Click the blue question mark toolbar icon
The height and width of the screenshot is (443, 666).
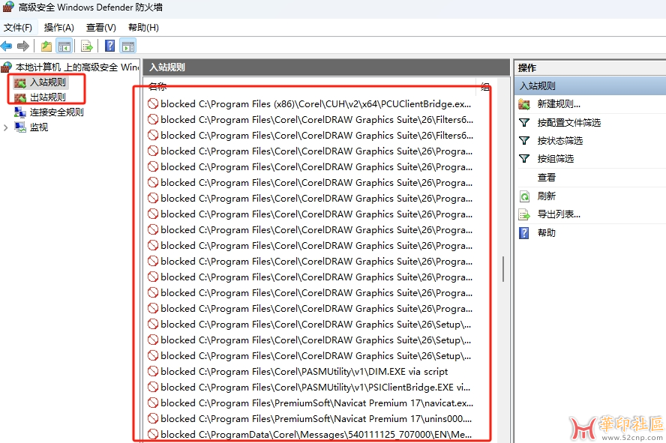109,46
